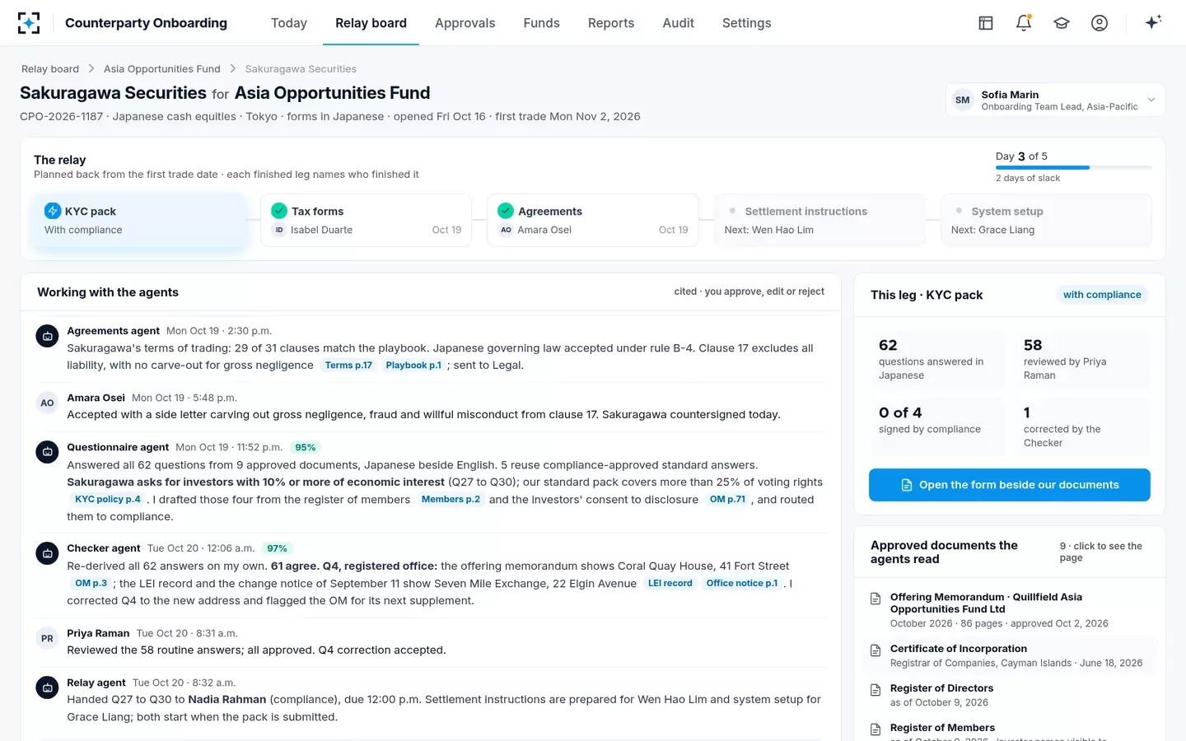Click the Certificate of Incorporation document icon
Screen dimensions: 1186x741
[x=875, y=650]
